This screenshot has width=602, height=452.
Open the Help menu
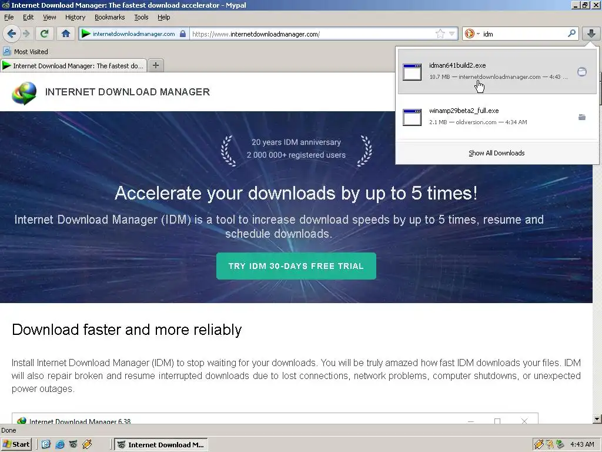point(163,17)
